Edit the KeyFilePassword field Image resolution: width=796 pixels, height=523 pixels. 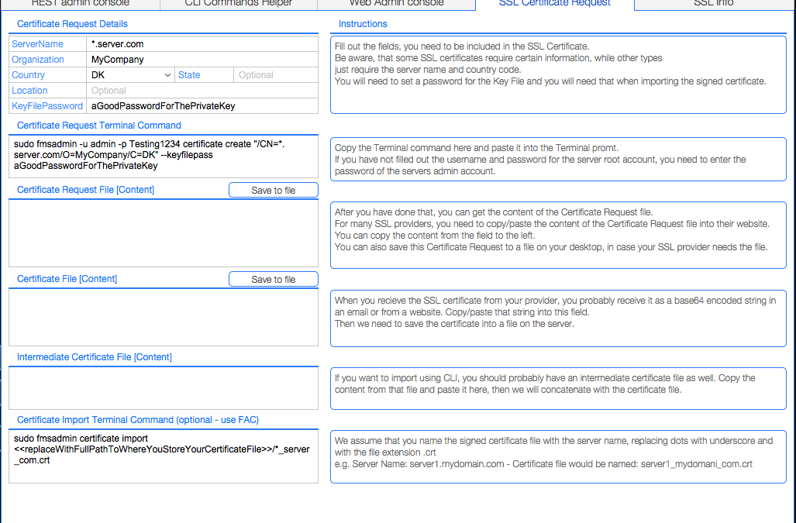(202, 106)
